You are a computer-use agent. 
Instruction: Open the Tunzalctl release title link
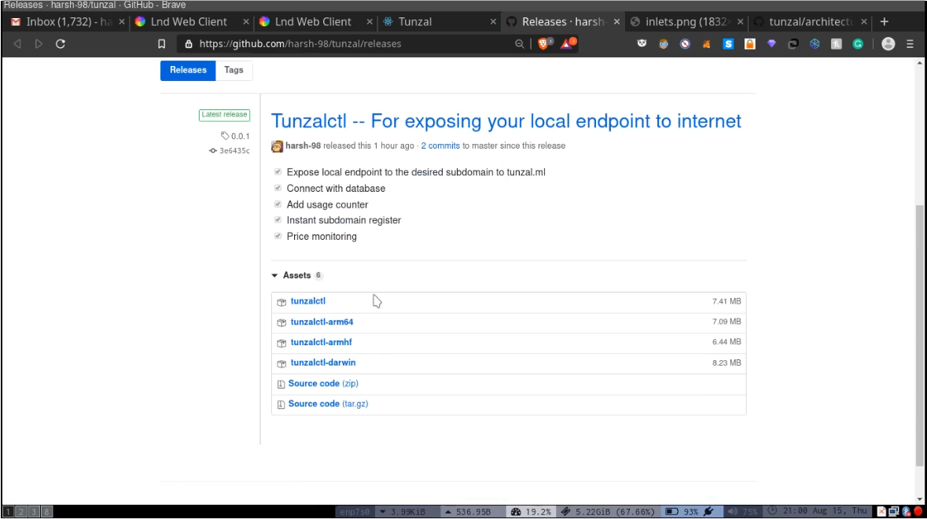click(x=506, y=121)
